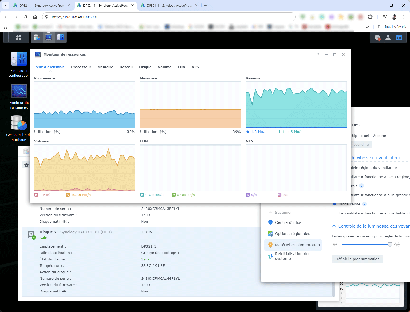Switch to the Réseau tab
This screenshot has height=312, width=410.
[126, 67]
